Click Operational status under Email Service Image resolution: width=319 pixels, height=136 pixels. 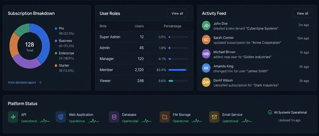coord(230,121)
